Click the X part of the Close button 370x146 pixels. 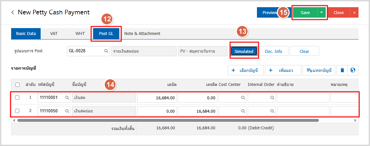pos(354,13)
